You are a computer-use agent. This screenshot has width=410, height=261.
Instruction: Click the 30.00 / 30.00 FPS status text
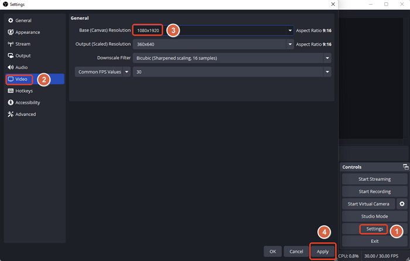pos(381,256)
